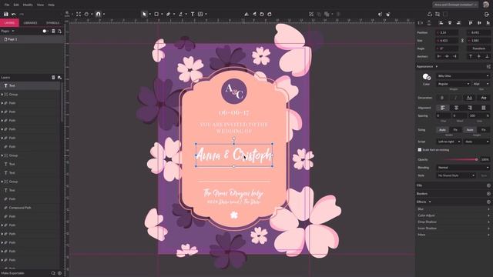Click the Group selection icon

(x=311, y=14)
